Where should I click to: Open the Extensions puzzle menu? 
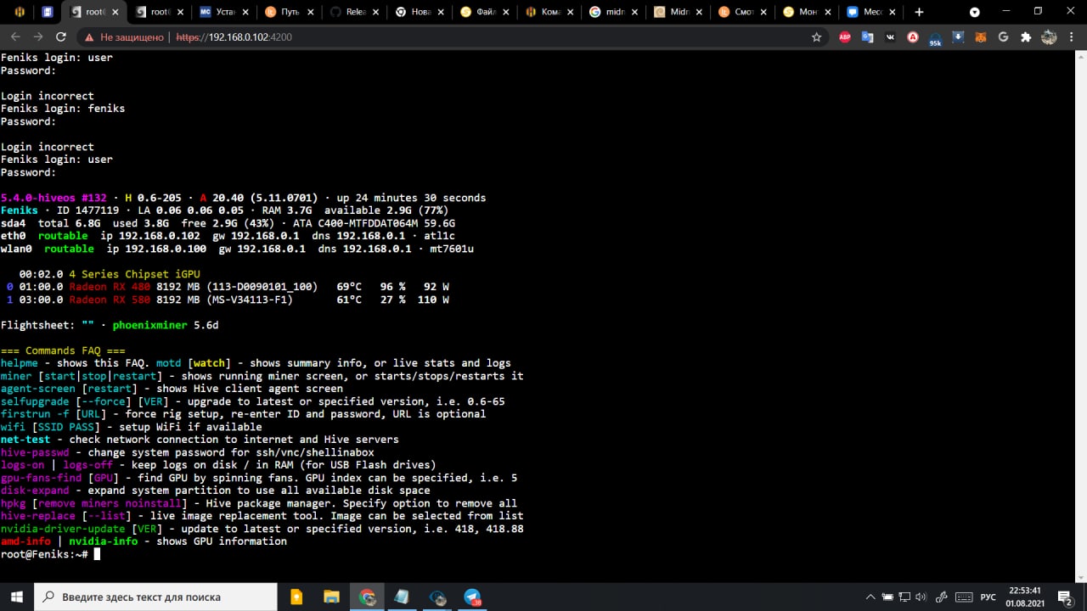[x=1026, y=37]
